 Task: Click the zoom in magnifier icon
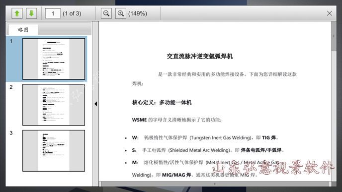pyautogui.click(x=121, y=13)
